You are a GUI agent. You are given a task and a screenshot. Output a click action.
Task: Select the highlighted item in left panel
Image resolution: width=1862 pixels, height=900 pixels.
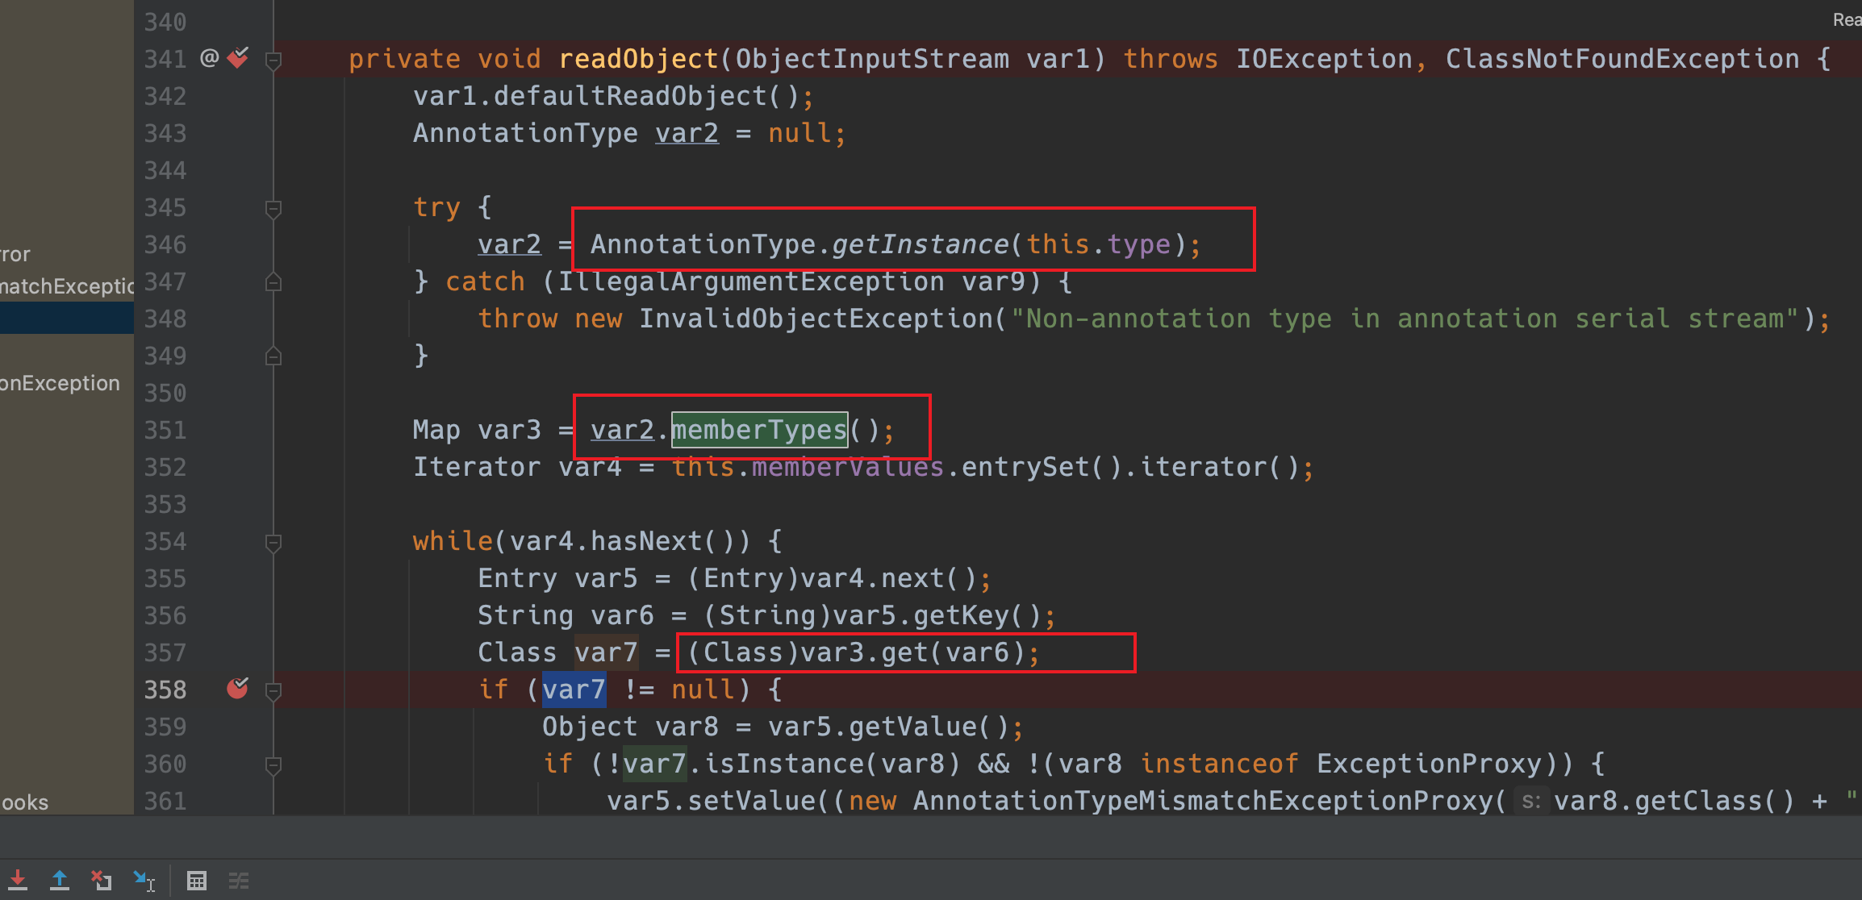tap(66, 318)
